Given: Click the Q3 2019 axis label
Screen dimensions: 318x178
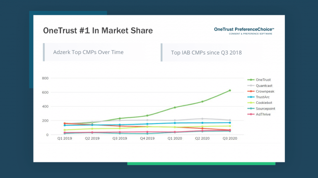Looking at the screenshot, I should (x=120, y=138).
